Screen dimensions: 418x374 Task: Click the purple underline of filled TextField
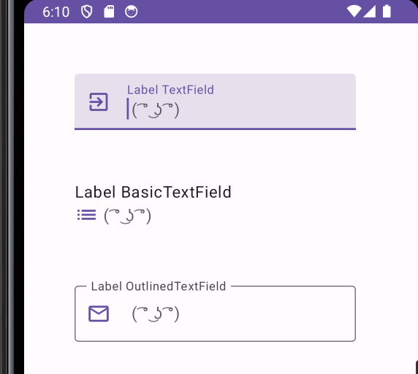tap(215, 129)
